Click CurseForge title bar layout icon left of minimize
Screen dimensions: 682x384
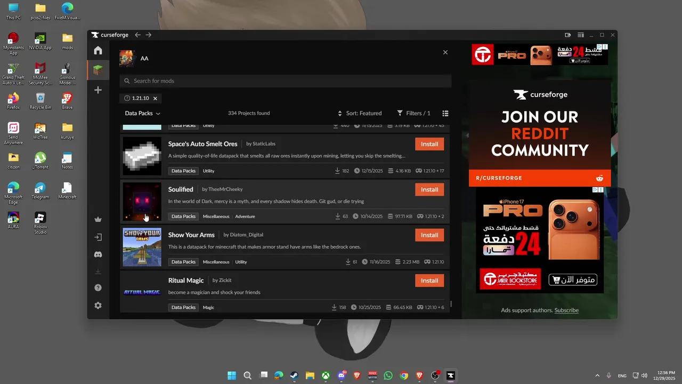point(581,35)
